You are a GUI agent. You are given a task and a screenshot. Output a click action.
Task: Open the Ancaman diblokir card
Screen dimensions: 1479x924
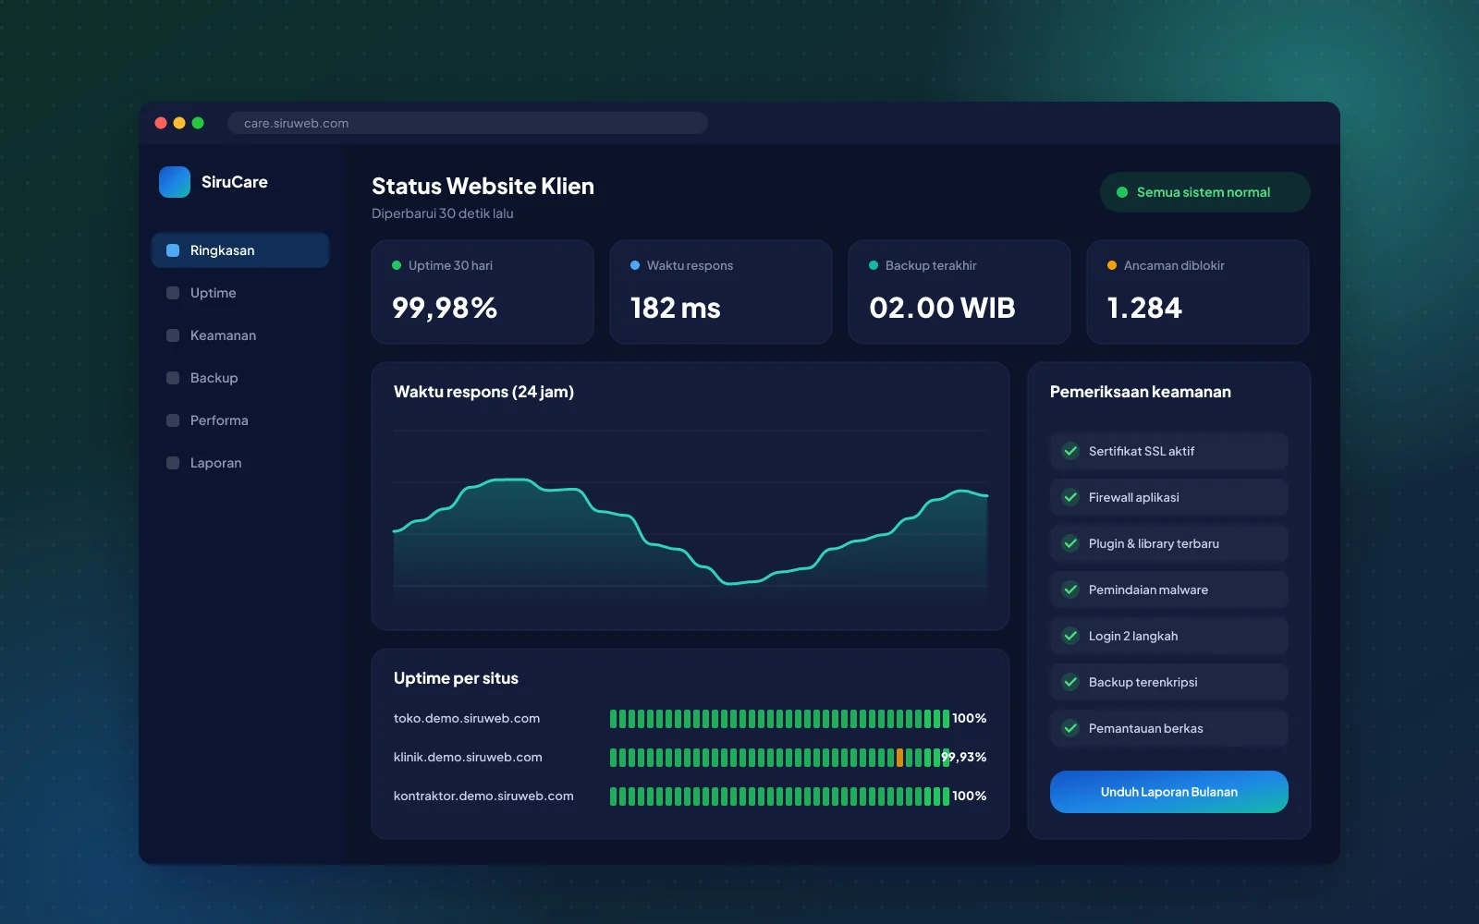pyautogui.click(x=1198, y=292)
